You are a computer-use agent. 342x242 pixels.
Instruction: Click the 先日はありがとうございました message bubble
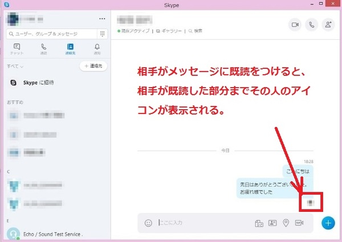pyautogui.click(x=275, y=188)
